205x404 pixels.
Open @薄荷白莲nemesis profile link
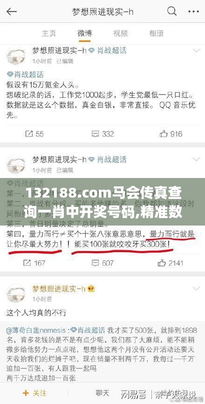38,330
